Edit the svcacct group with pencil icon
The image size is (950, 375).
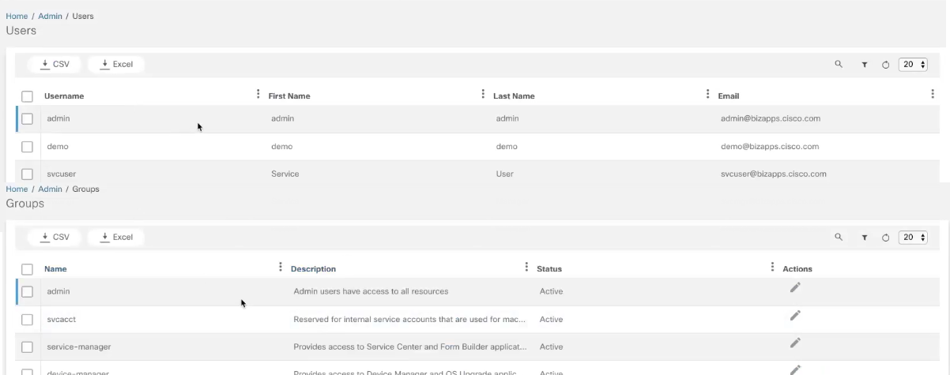(x=795, y=315)
